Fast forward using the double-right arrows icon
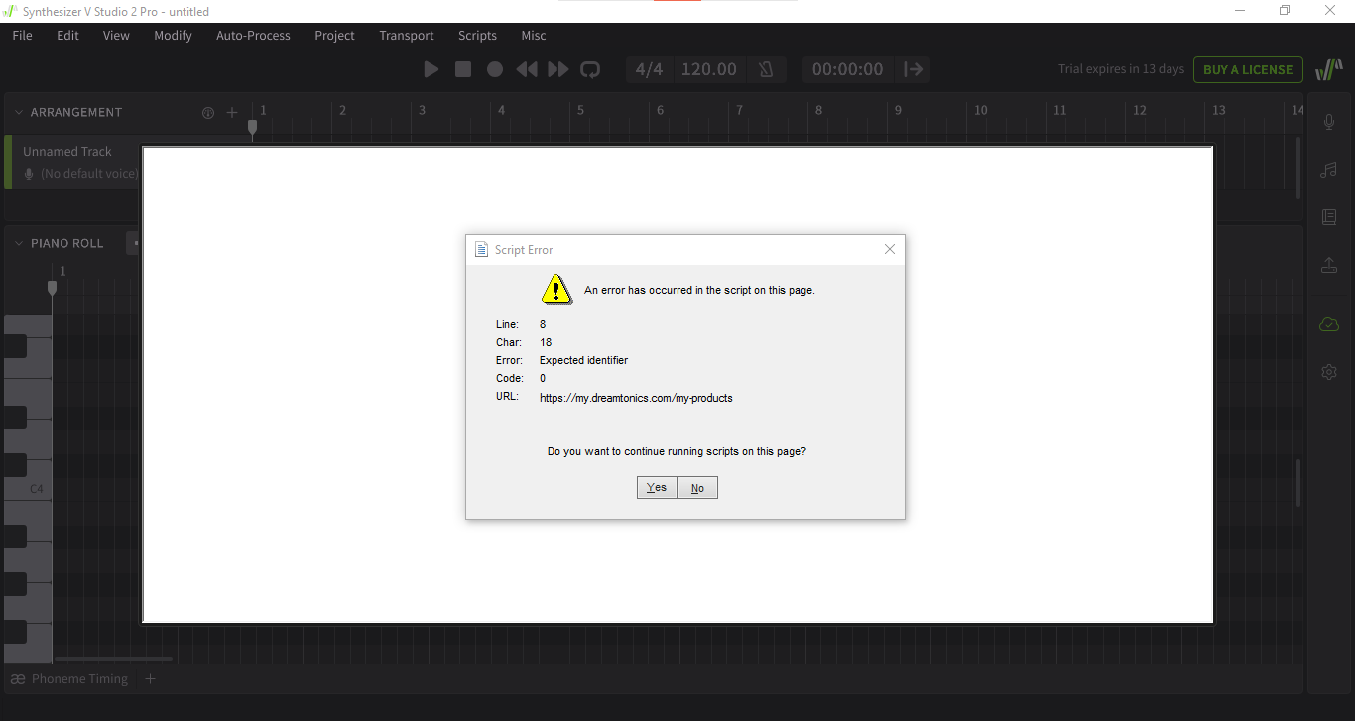The image size is (1355, 721). click(558, 69)
